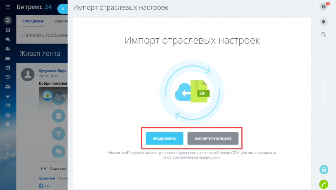The width and height of the screenshot is (336, 190).
Task: Click the Продолжить button
Action: [x=164, y=139]
